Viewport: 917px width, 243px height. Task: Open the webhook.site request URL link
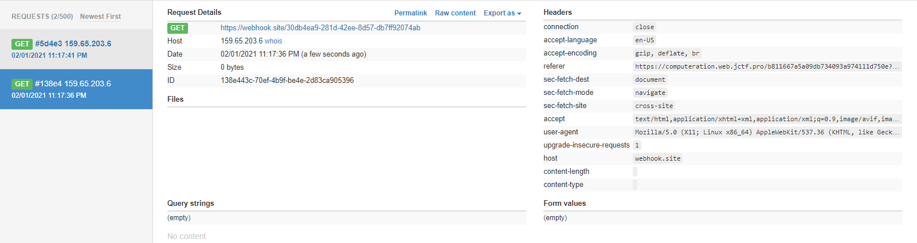tap(320, 28)
